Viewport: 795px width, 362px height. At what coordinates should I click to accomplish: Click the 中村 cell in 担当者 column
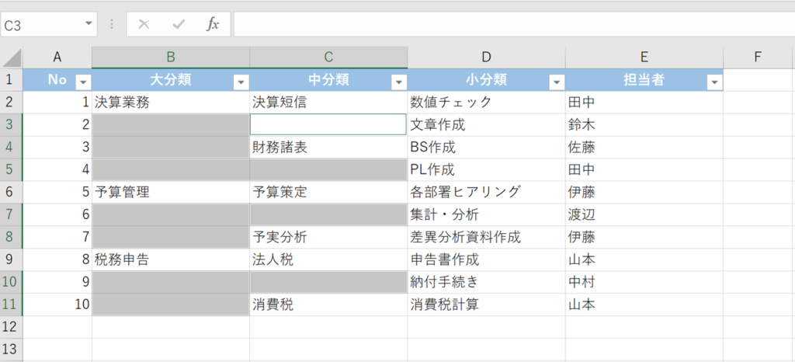coord(644,282)
